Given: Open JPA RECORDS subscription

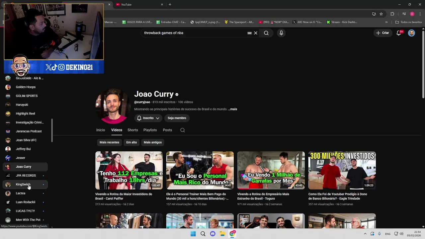Looking at the screenshot, I should 25,176.
